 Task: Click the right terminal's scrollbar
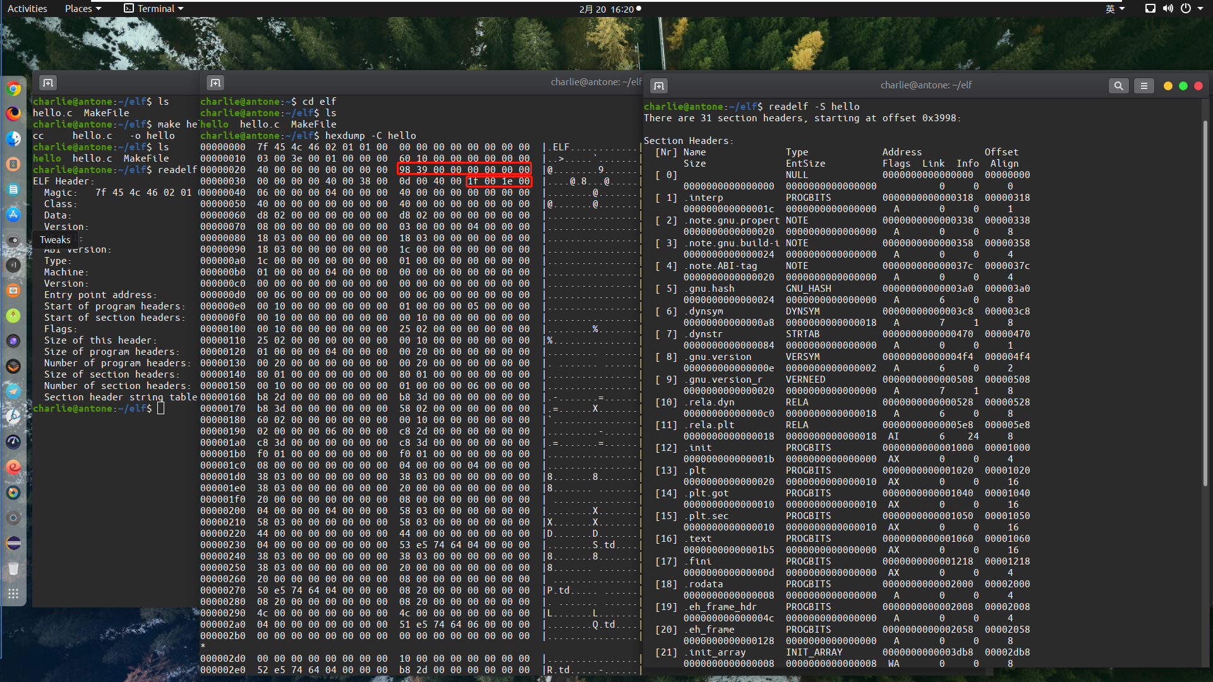point(1205,303)
